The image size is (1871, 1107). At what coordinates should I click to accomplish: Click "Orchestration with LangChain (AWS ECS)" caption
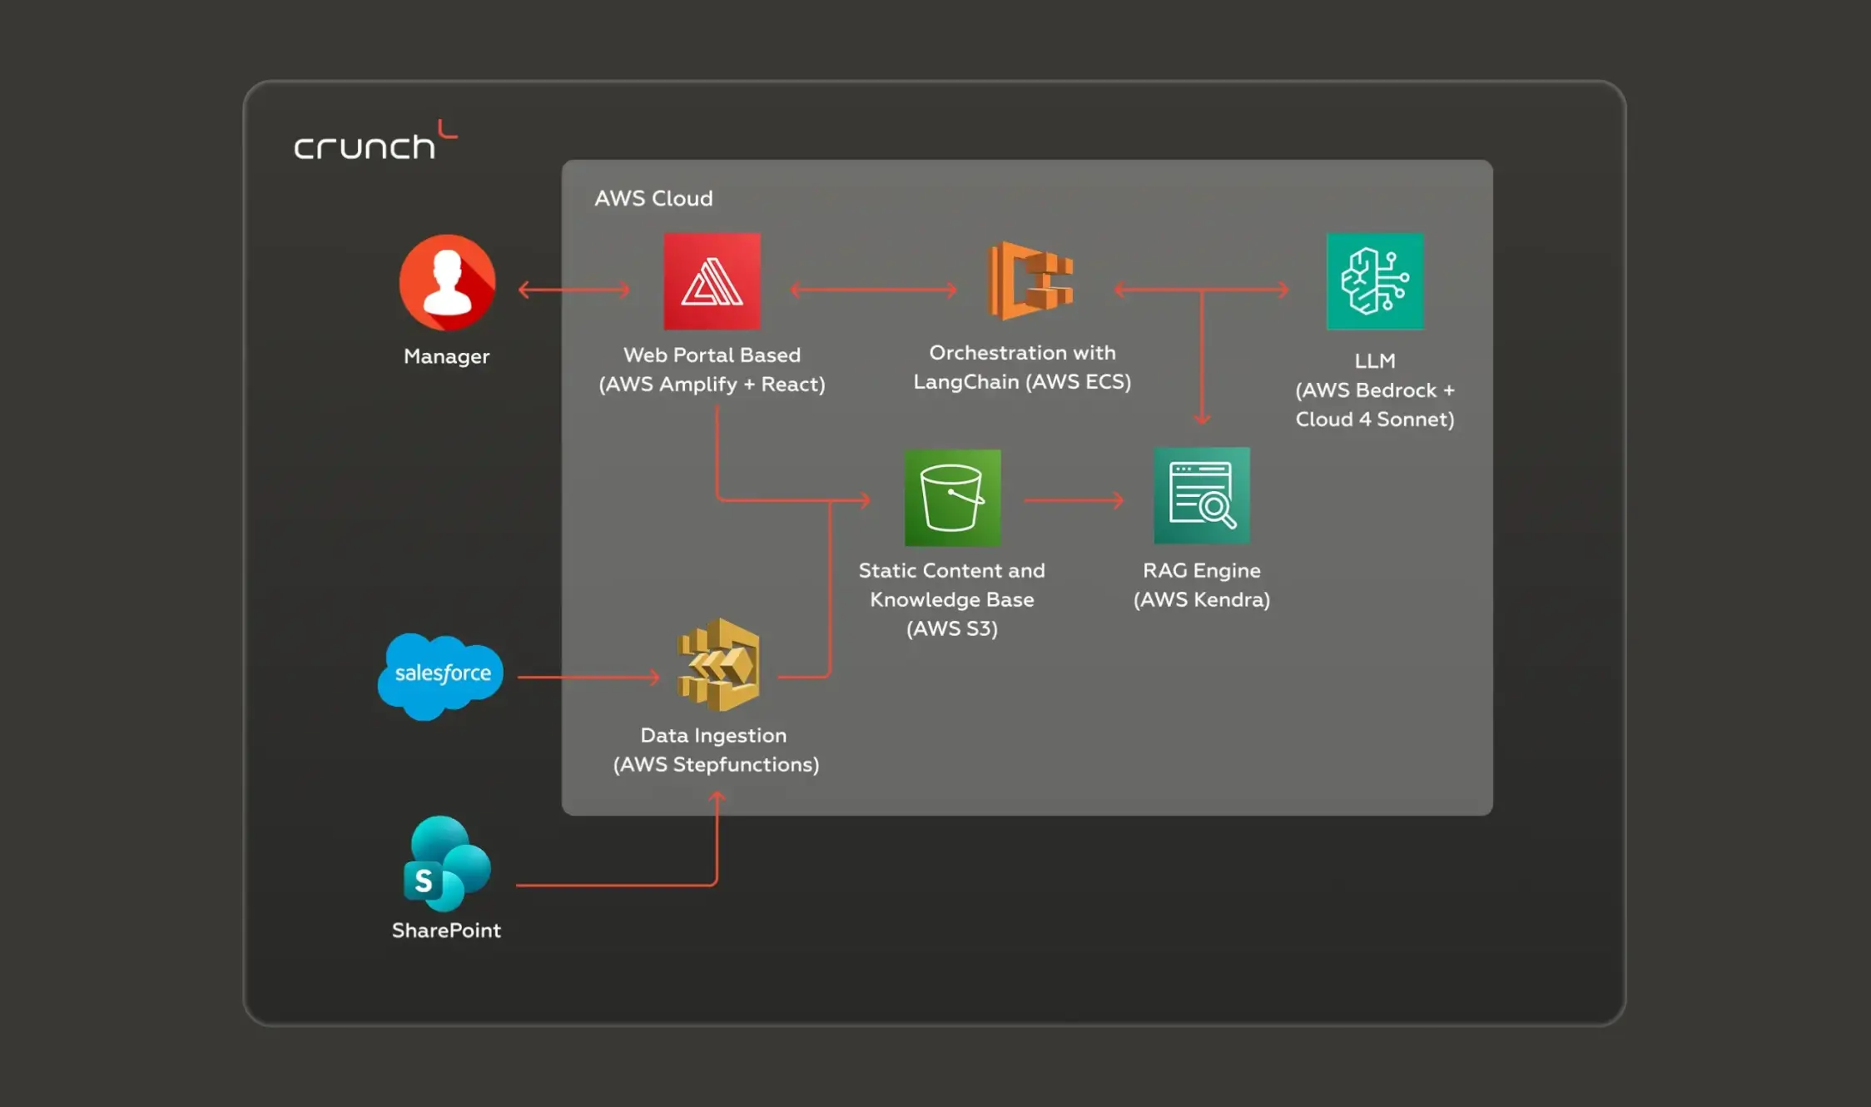1022,367
